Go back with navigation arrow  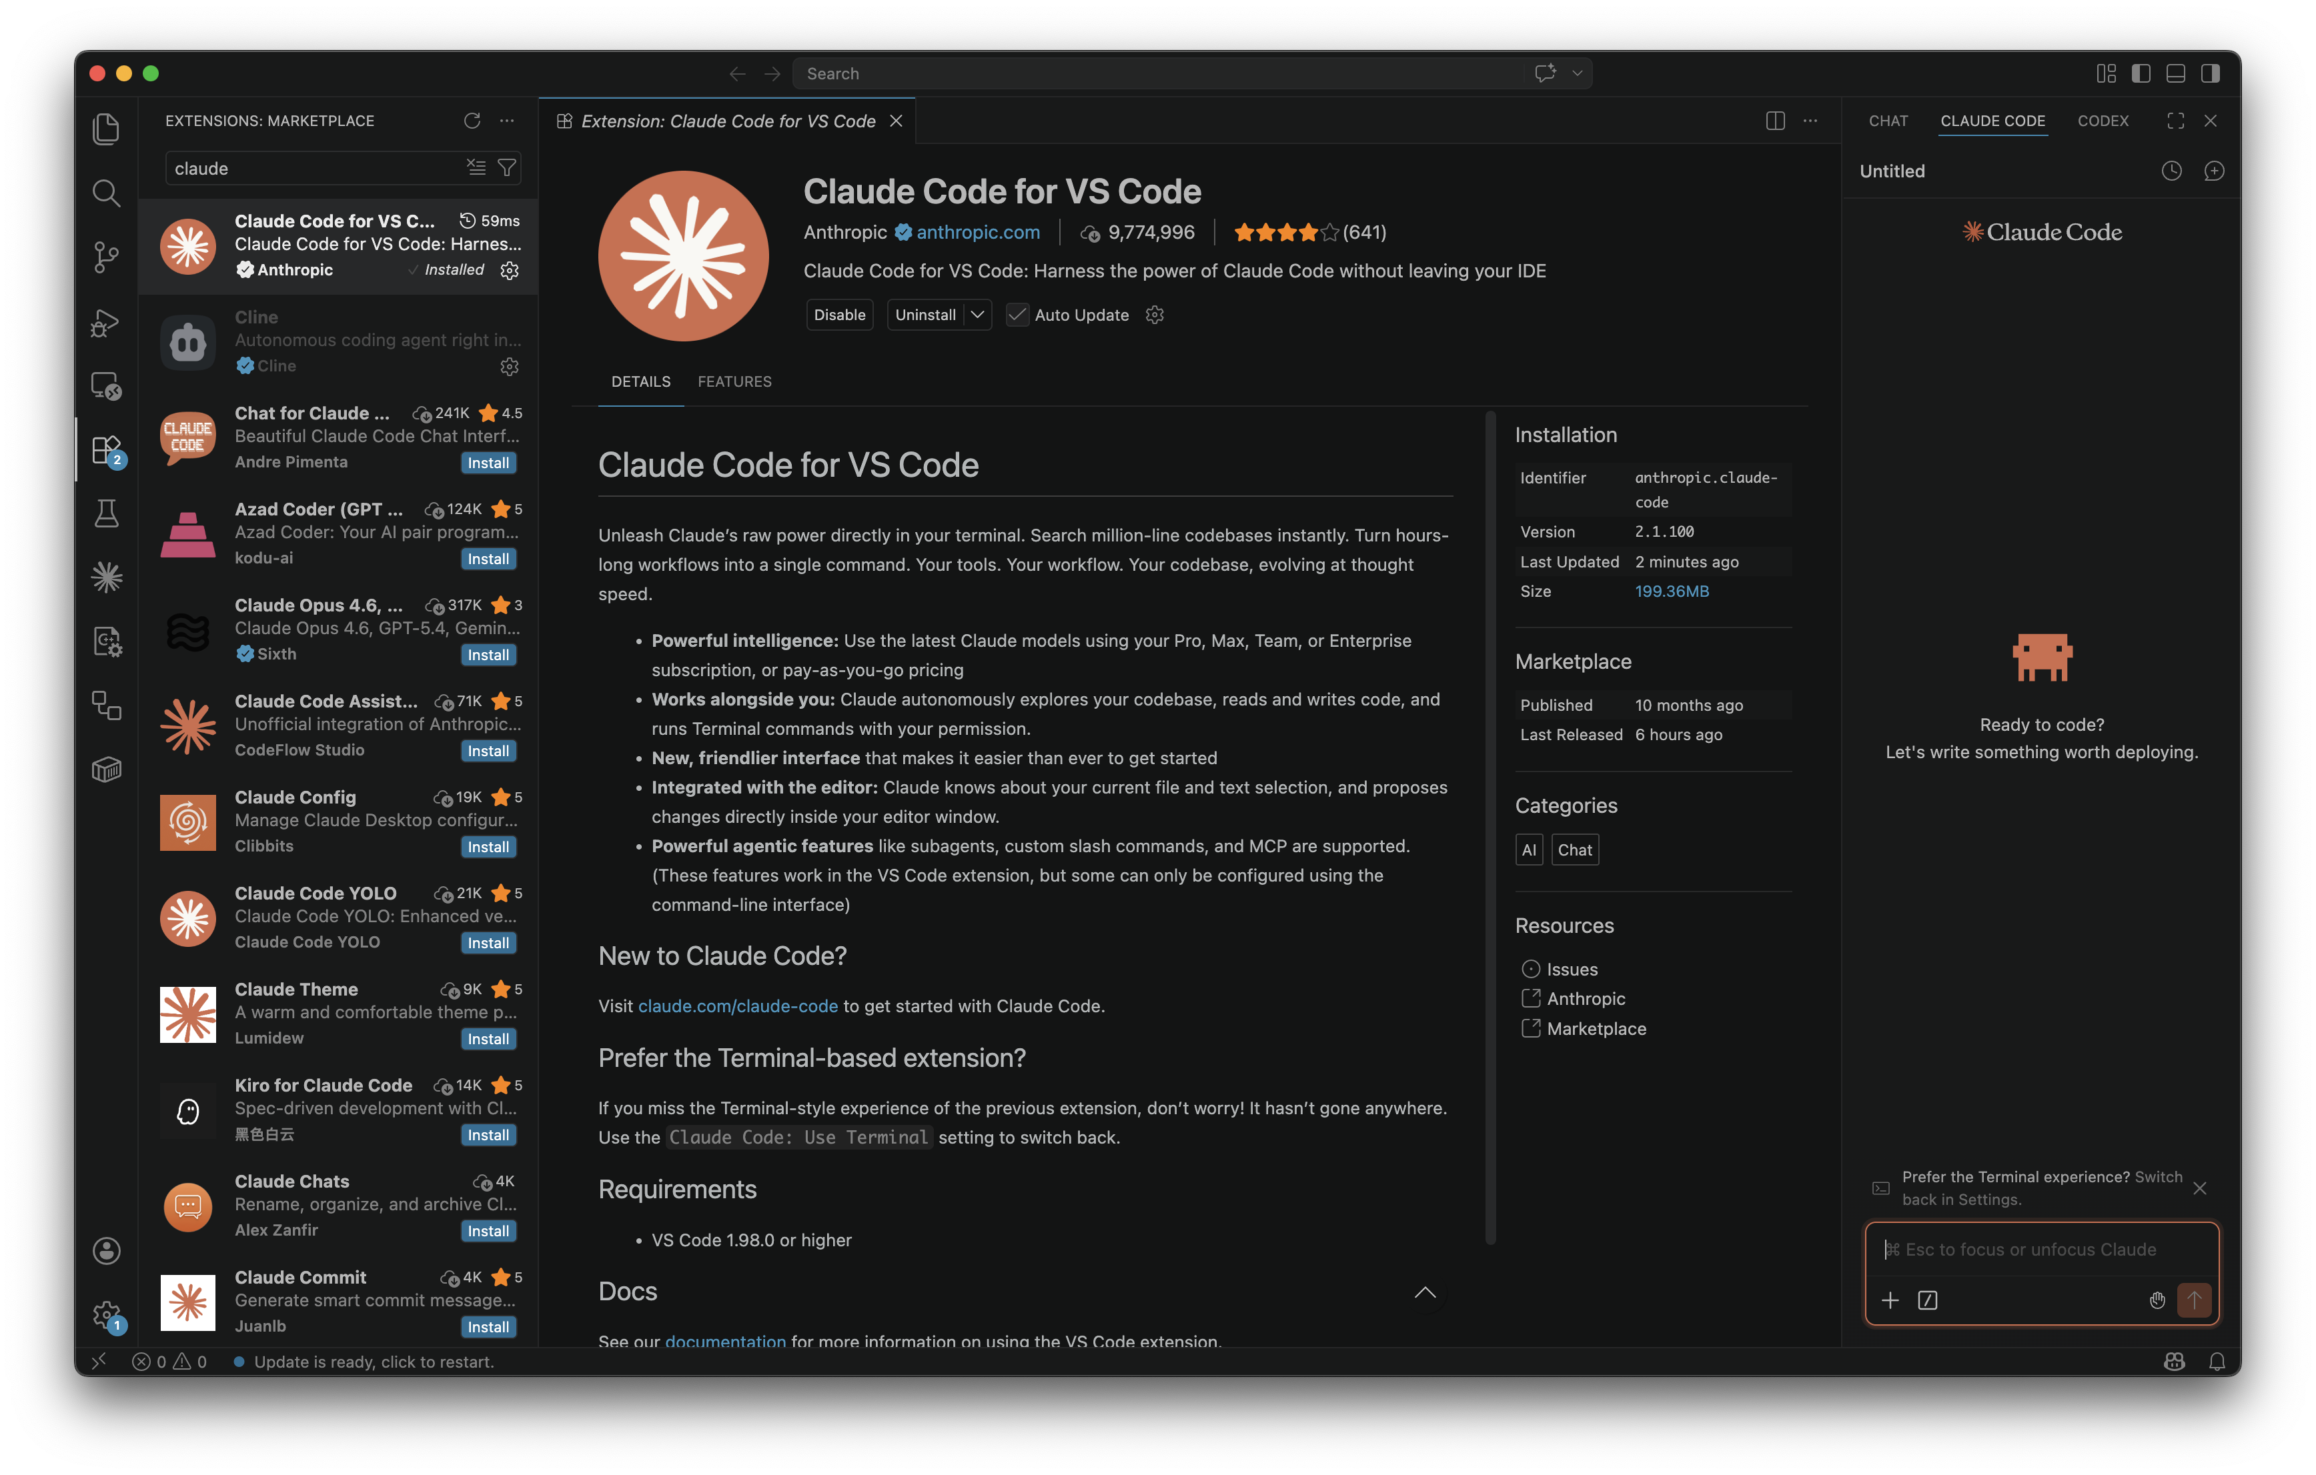(736, 73)
